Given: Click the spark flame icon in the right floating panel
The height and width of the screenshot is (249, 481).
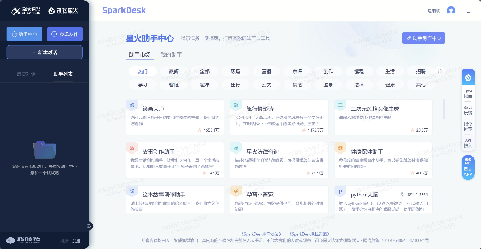Looking at the screenshot, I should click(468, 77).
